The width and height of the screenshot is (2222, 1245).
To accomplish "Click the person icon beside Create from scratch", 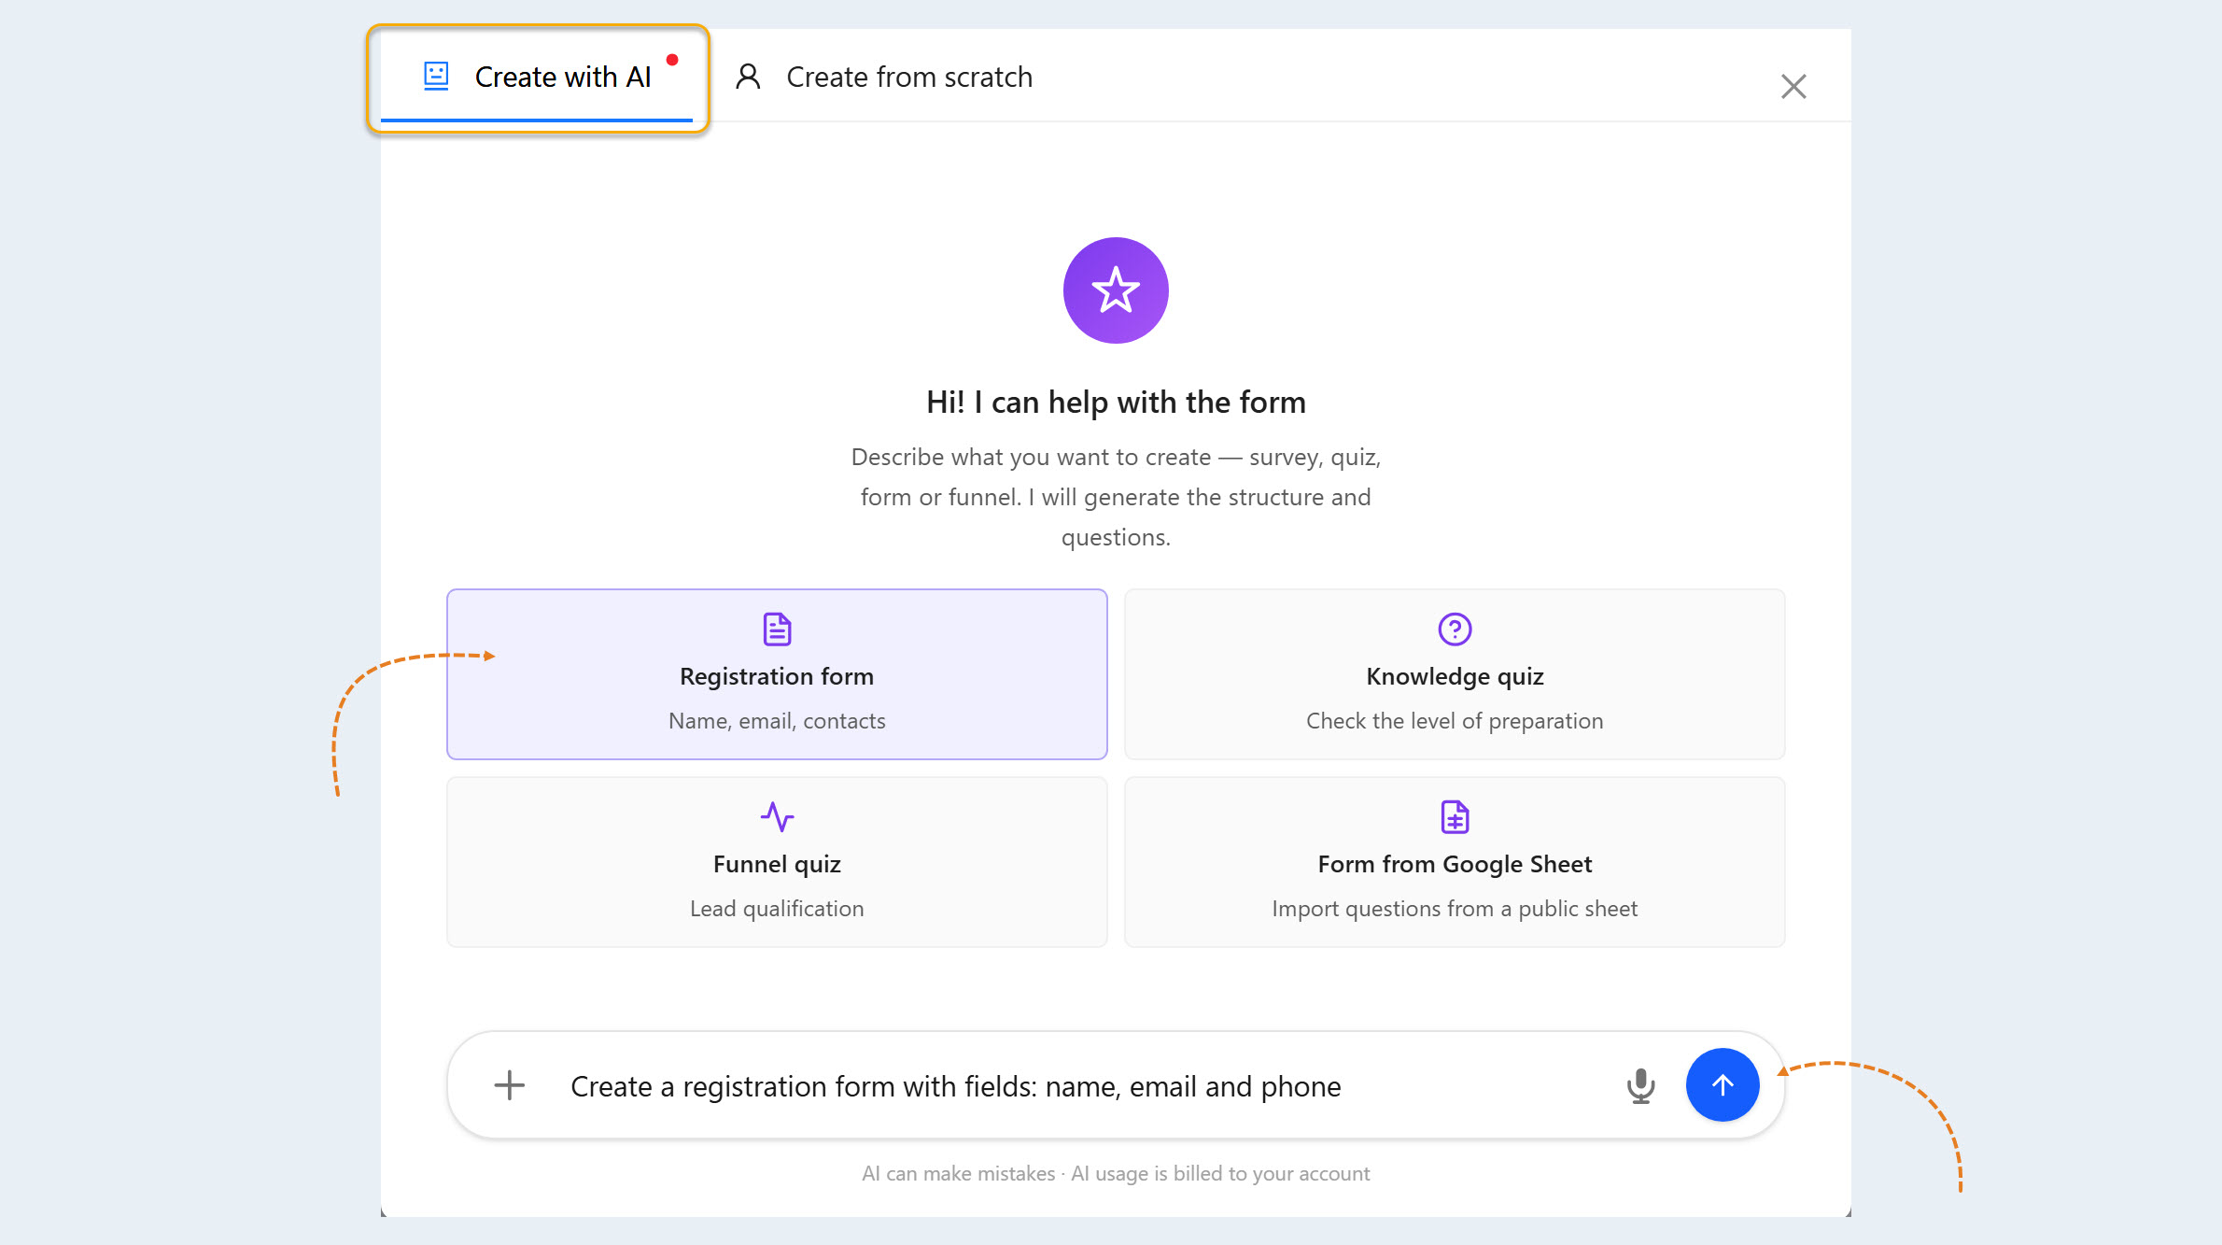I will (x=748, y=77).
